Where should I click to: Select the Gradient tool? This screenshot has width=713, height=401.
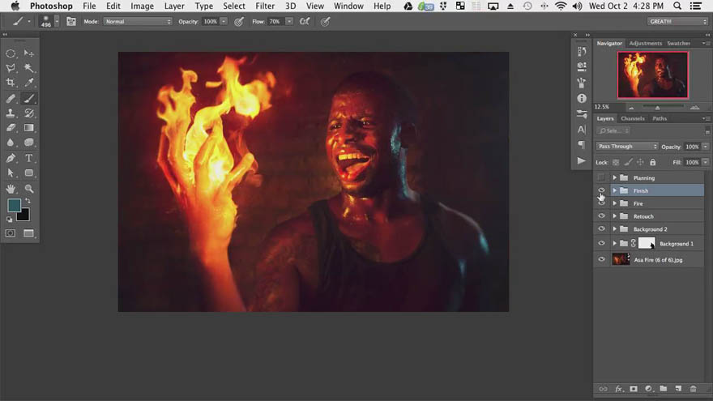(x=28, y=128)
